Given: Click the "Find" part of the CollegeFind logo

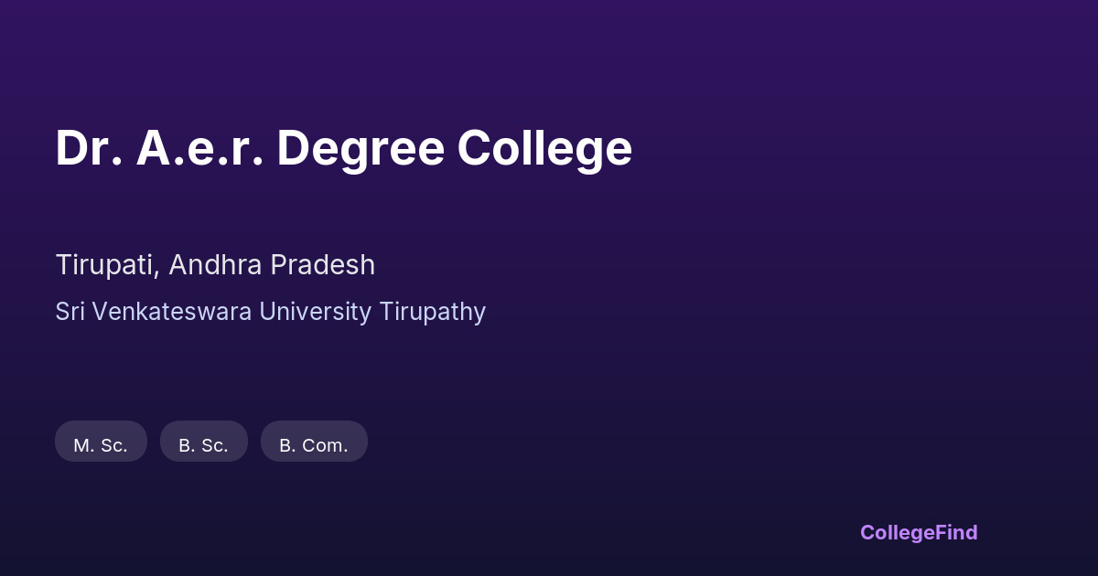Looking at the screenshot, I should (x=954, y=532).
